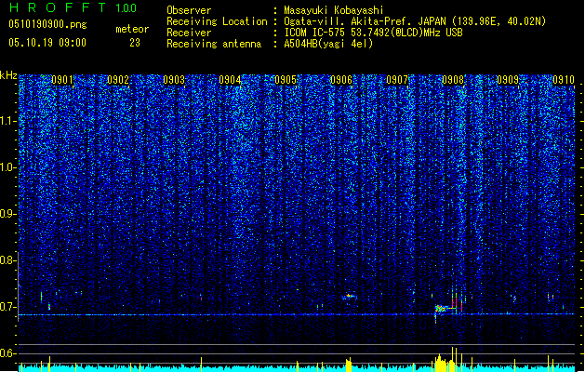Click the 0.8 kHz axis label

pos(8,260)
